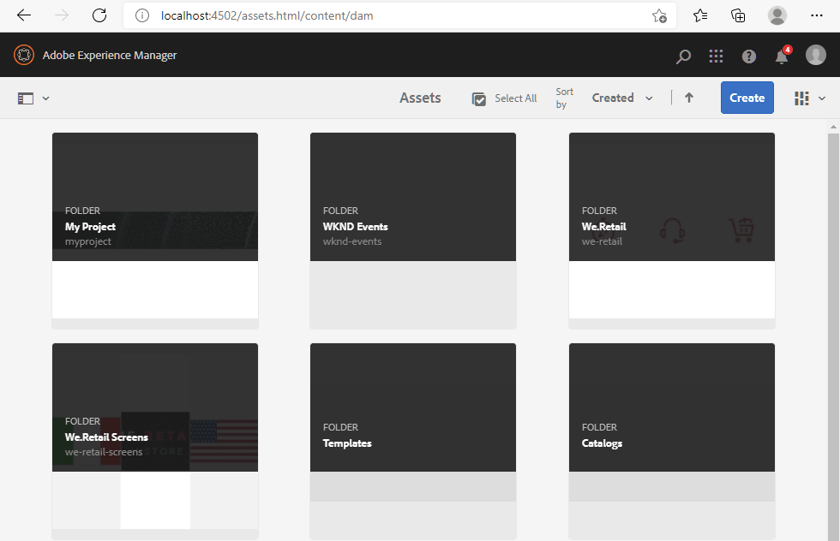
Task: Reload the page with refresh icon
Action: click(99, 15)
